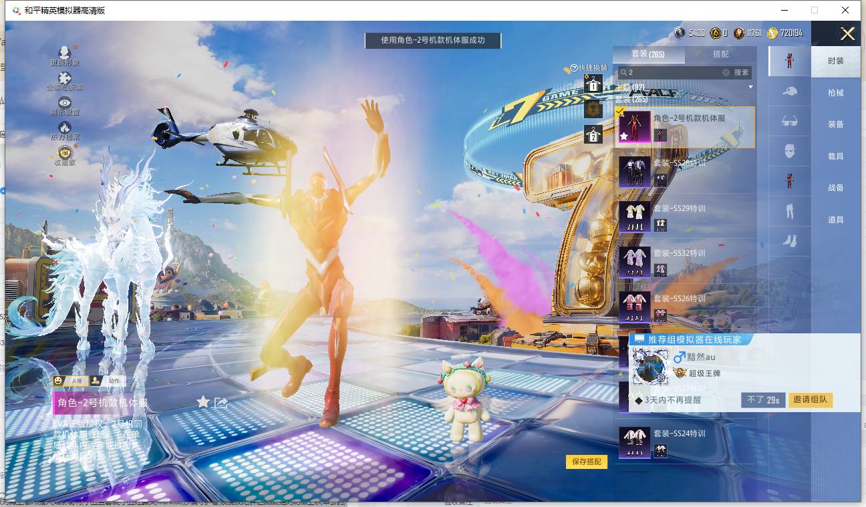Viewport: 866px width, 507px height.
Task: Open the 分解与拆解 puzzle-piece icon
Action: point(65,78)
